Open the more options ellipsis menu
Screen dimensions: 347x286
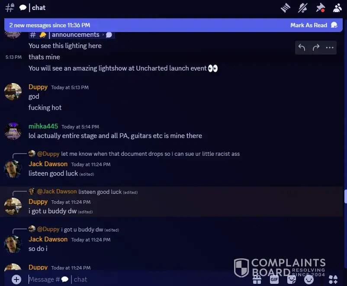point(330,47)
